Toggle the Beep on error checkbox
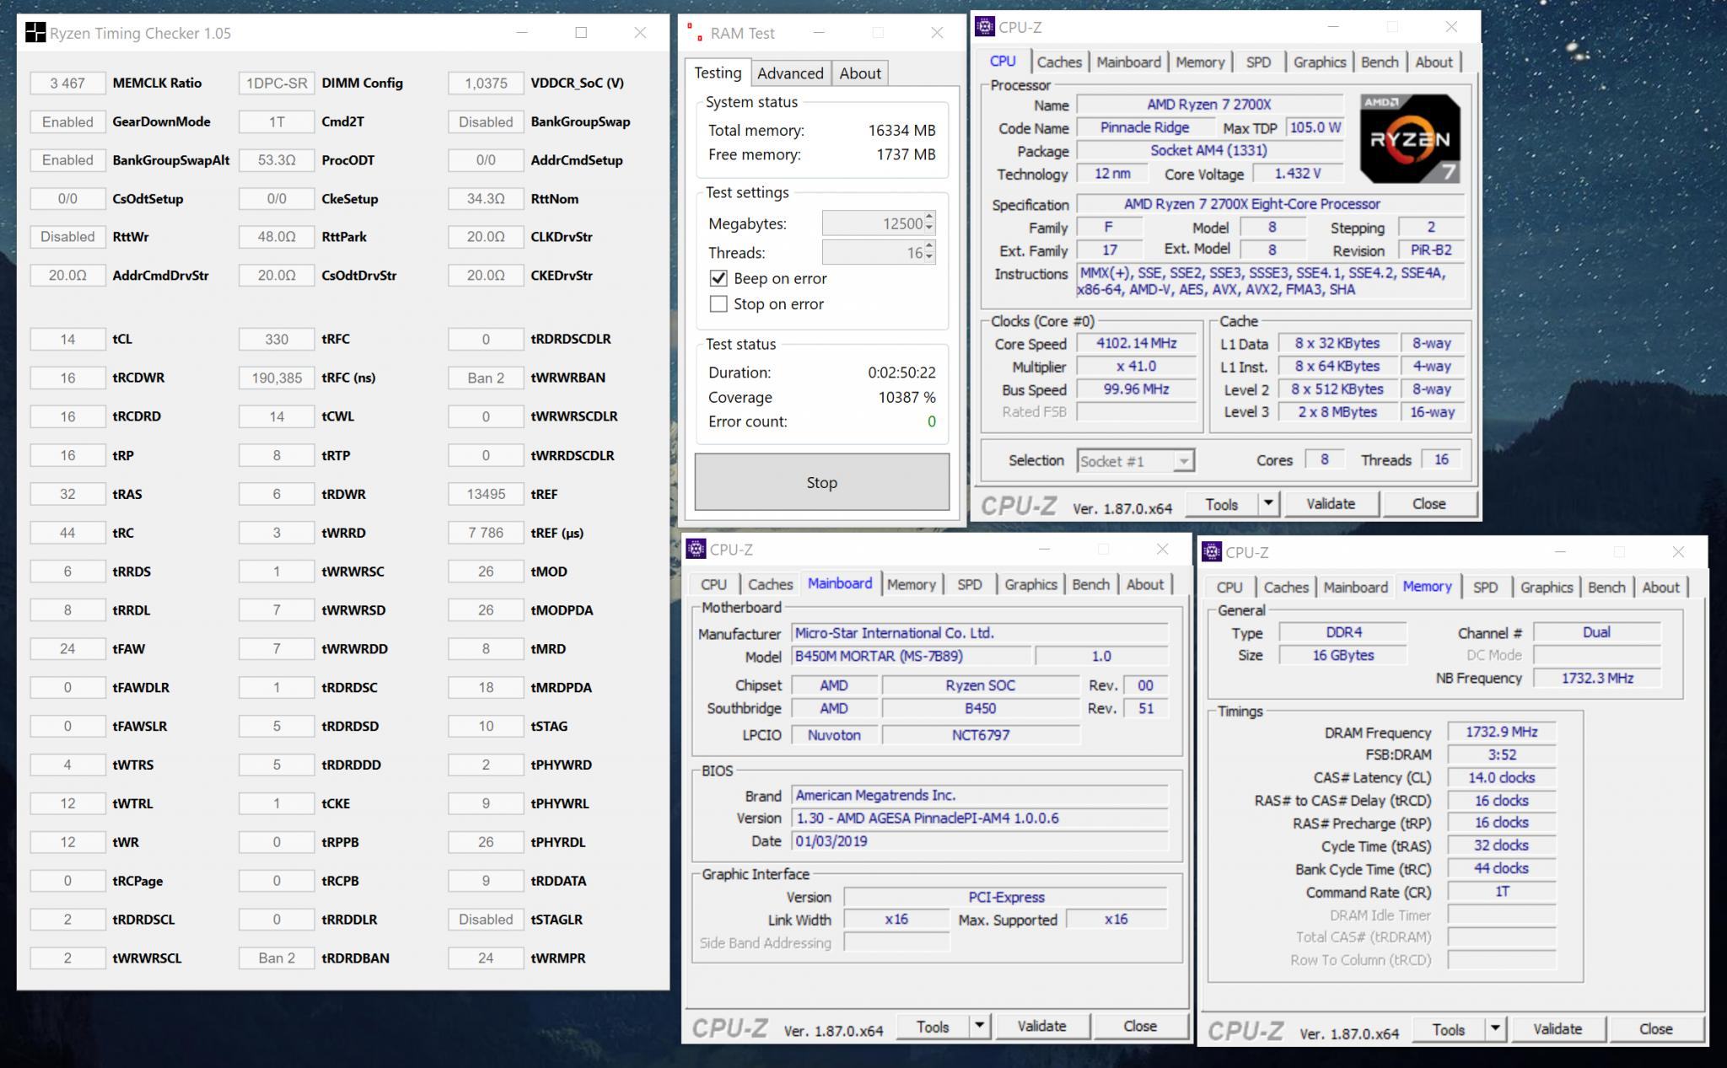The image size is (1727, 1068). 718,278
